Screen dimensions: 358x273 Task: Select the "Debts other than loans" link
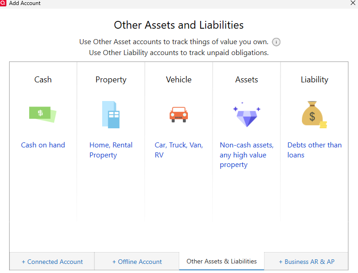pyautogui.click(x=314, y=150)
